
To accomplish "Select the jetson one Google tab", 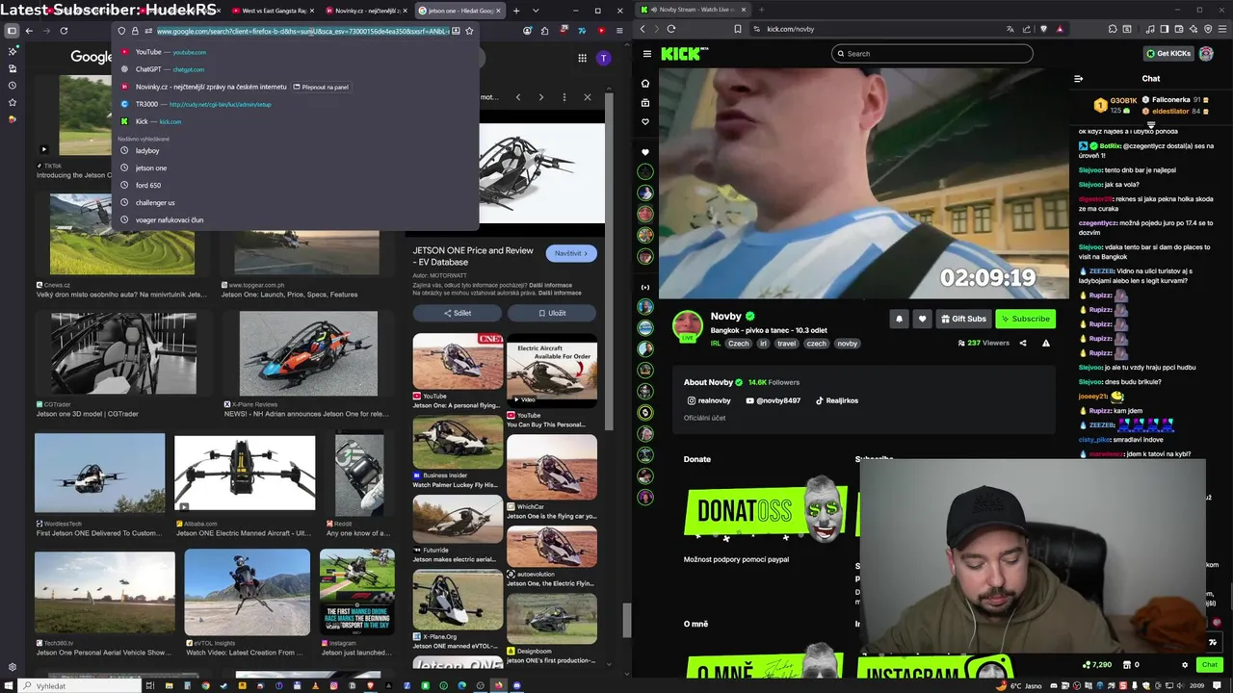I will click(x=459, y=11).
